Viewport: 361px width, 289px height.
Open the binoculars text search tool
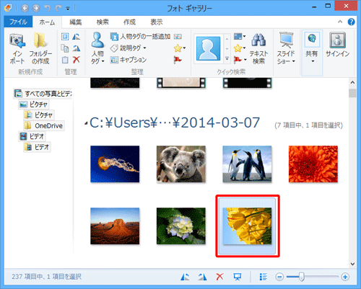(258, 40)
